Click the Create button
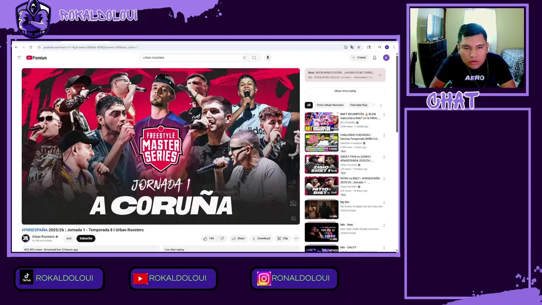This screenshot has width=542, height=305. (x=359, y=58)
